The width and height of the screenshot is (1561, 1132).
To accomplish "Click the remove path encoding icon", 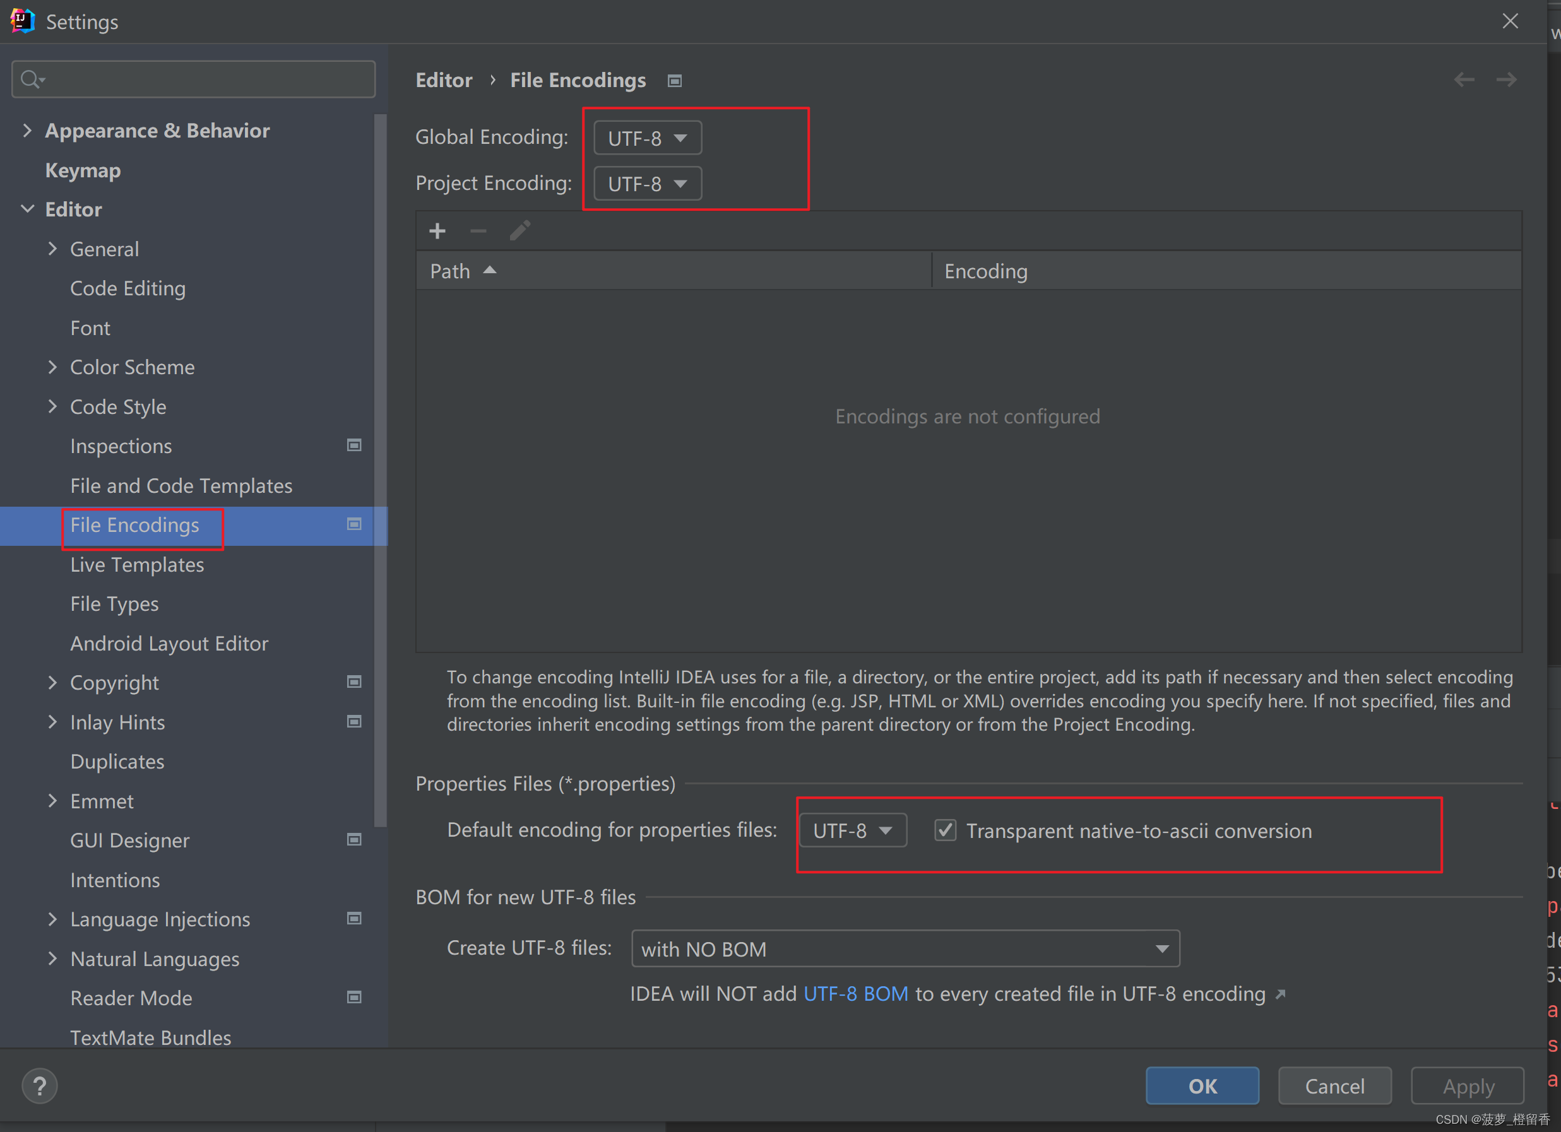I will [x=477, y=230].
